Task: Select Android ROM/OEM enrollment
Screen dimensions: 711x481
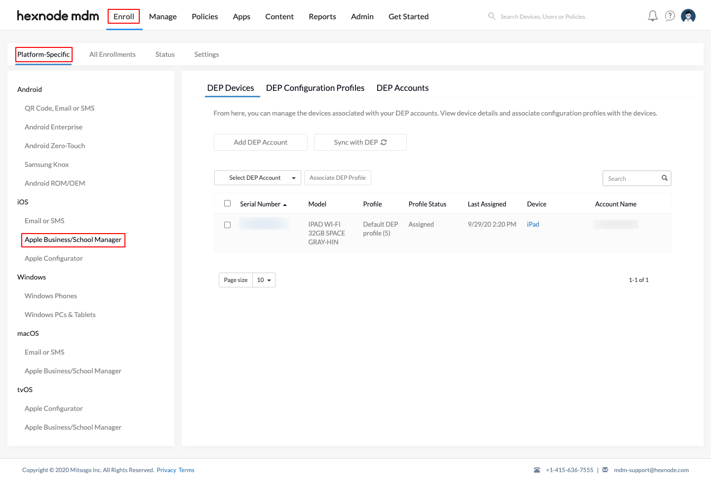Action: click(55, 183)
